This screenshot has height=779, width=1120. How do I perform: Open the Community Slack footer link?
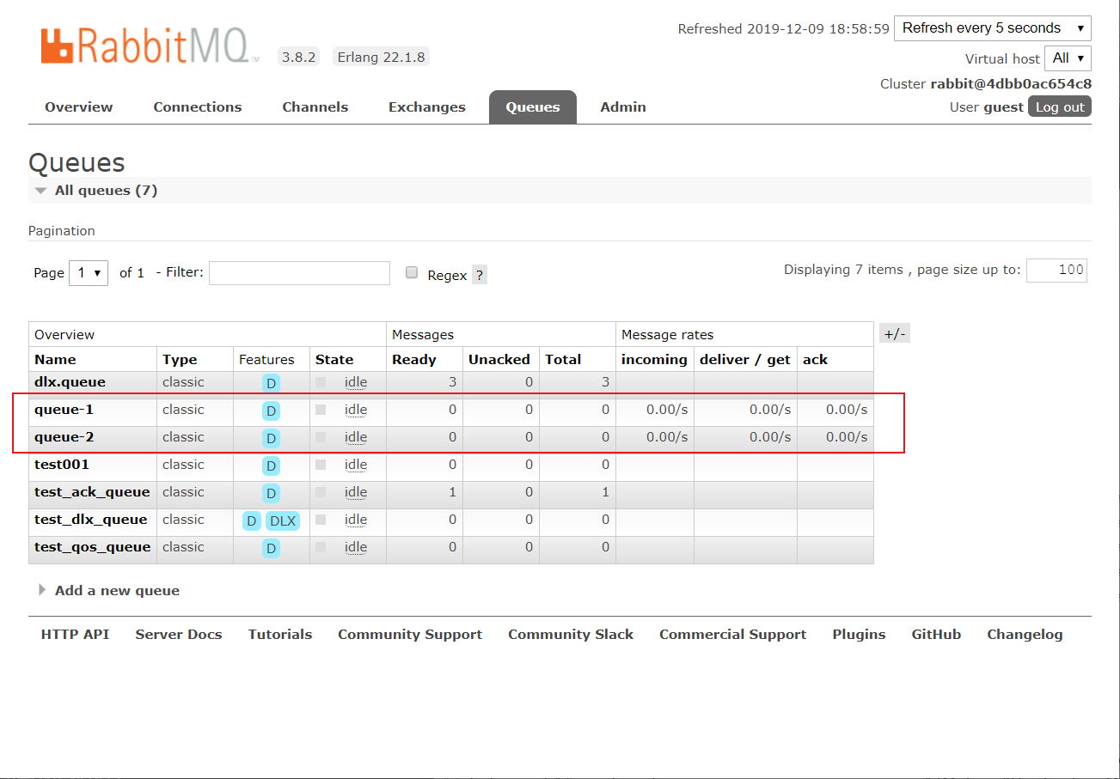pos(571,635)
